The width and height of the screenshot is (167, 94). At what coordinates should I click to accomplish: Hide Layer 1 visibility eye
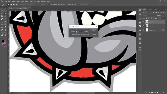pos(144,26)
